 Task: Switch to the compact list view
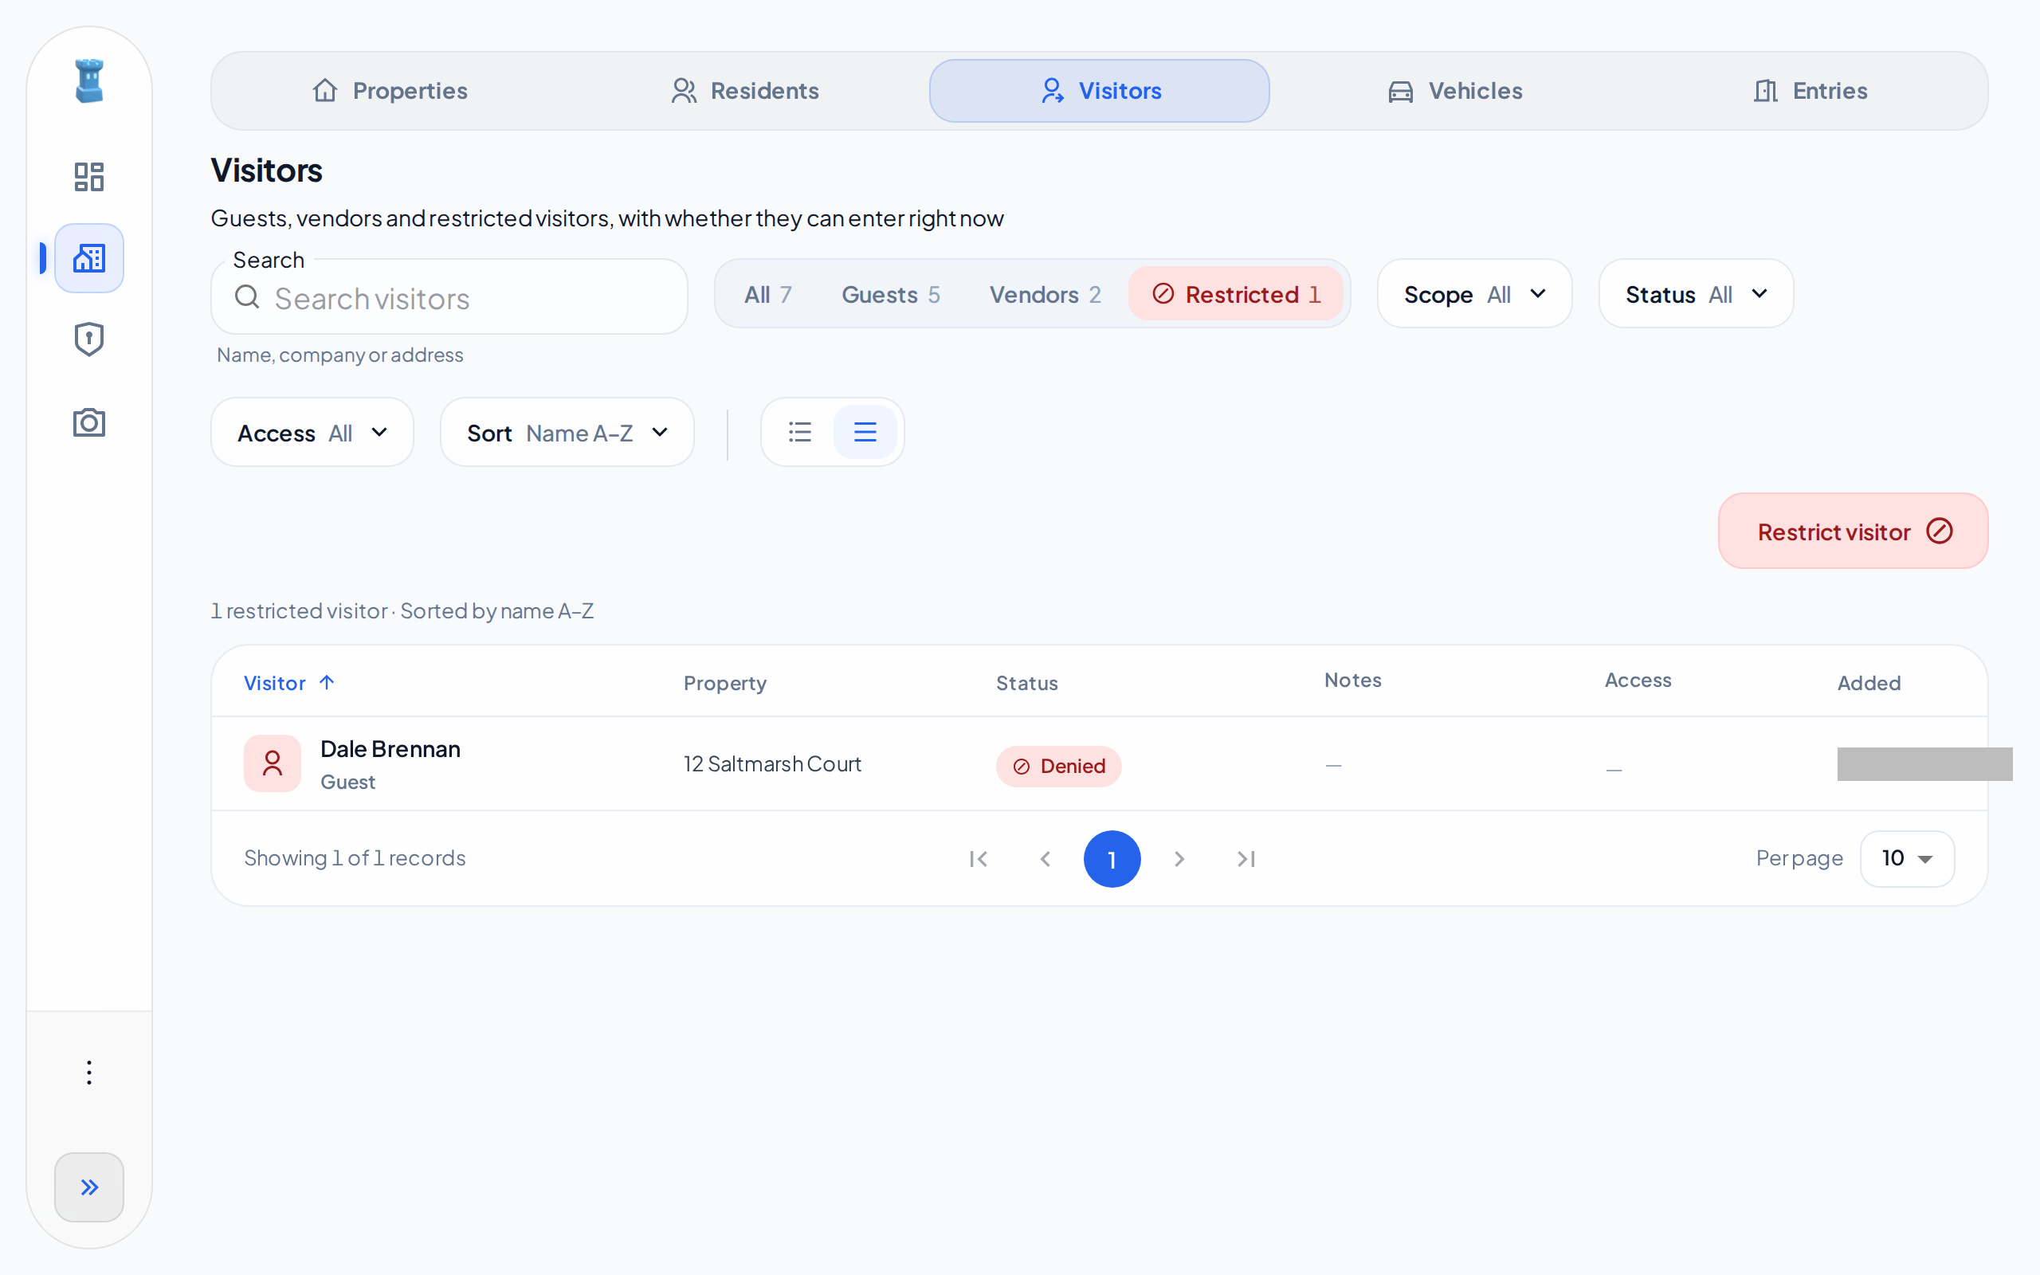coord(865,432)
